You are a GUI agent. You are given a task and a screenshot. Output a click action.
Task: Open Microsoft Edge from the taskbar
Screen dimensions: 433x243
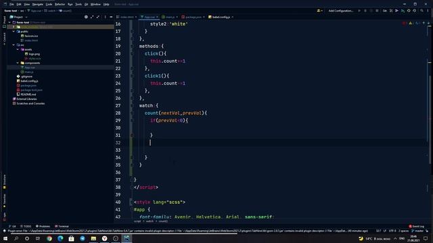60,238
